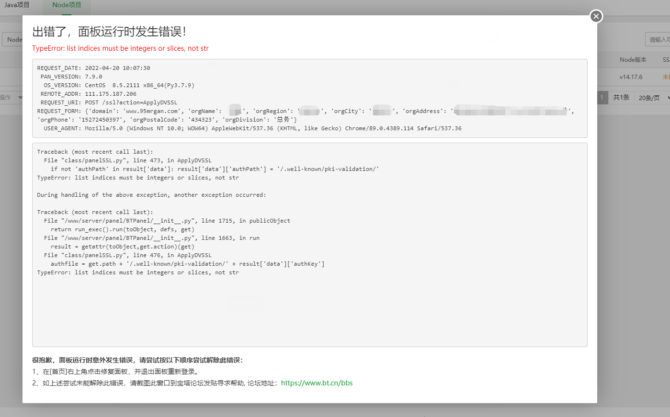Click the authfile = get.path code line
The height and width of the screenshot is (417, 670).
[187, 264]
